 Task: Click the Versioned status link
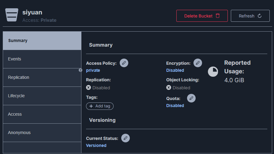click(96, 145)
